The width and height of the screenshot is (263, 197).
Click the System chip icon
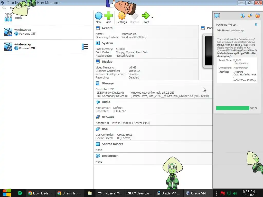(98, 43)
